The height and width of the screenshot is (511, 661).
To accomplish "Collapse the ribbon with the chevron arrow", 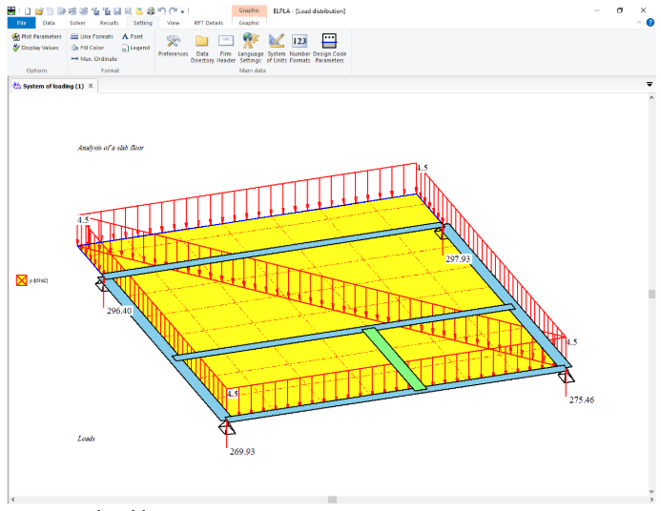I will pos(639,22).
